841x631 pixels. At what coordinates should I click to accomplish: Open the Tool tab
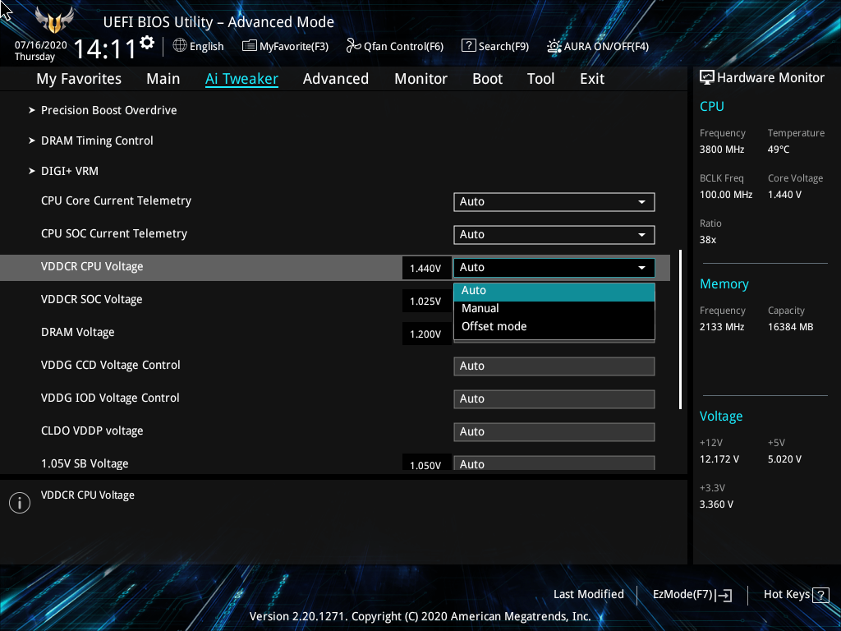[x=540, y=79]
